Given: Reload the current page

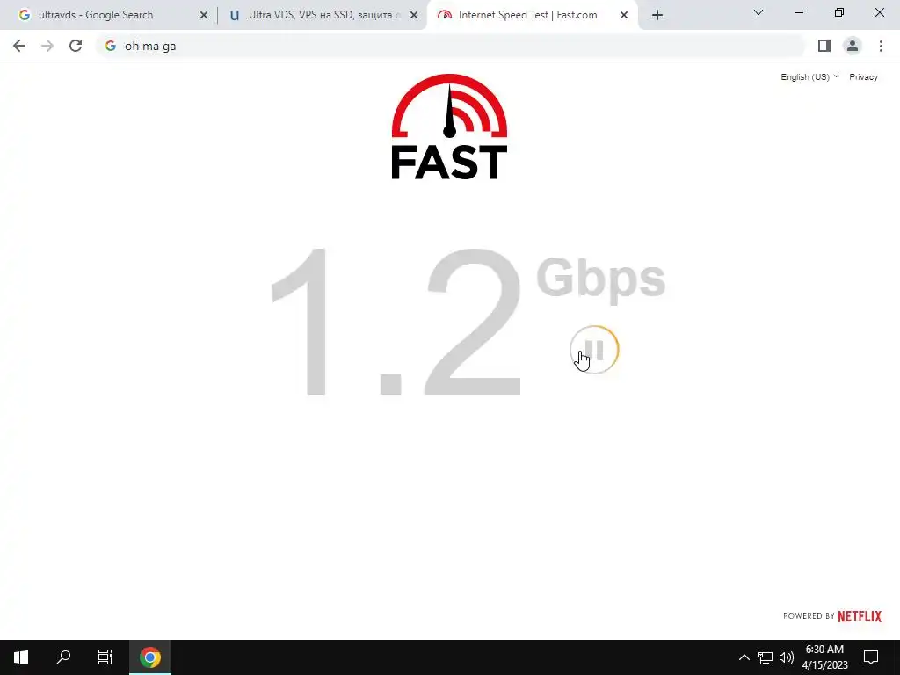Looking at the screenshot, I should tap(76, 46).
